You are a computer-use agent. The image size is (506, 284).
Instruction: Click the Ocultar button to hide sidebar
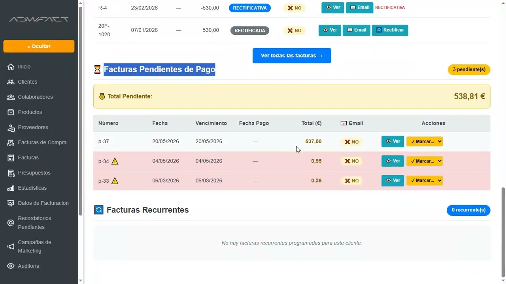39,46
